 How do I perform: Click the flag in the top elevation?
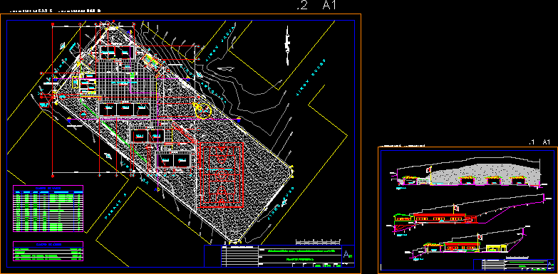click(429, 171)
